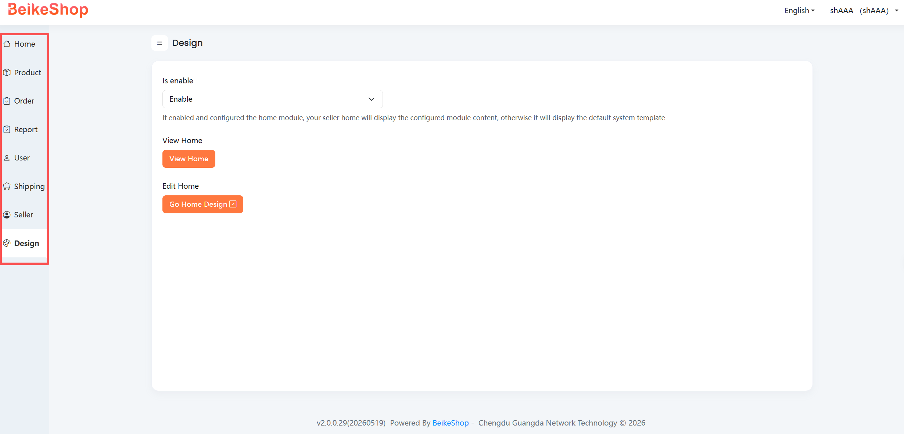
Task: Open the Product menu item
Action: pos(28,73)
